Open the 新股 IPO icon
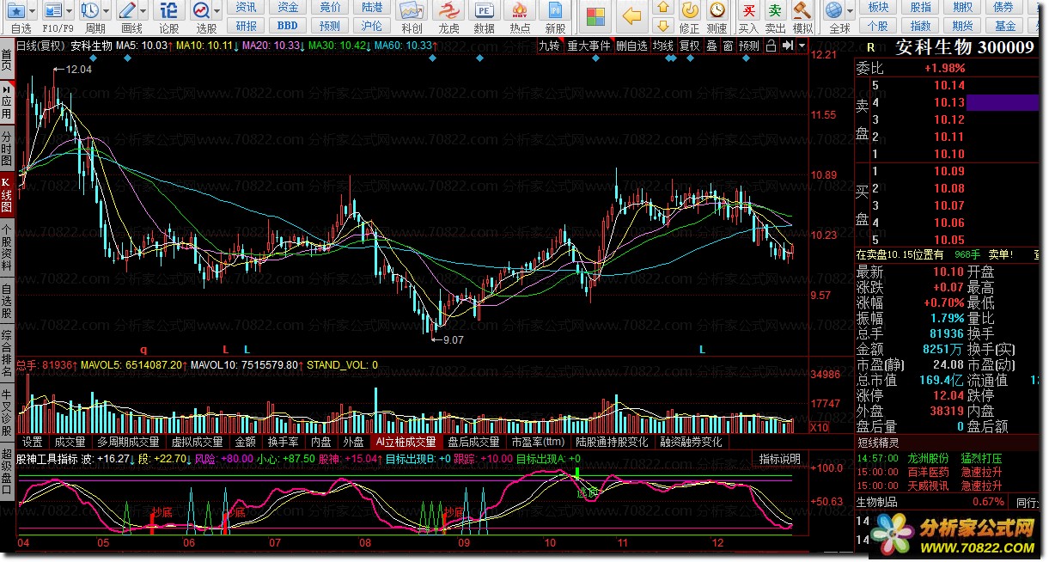Image resolution: width=1049 pixels, height=562 pixels. pyautogui.click(x=555, y=10)
